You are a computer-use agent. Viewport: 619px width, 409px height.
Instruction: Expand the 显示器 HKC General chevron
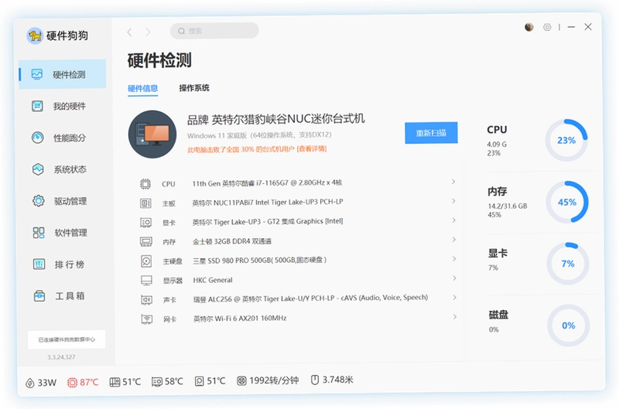pos(454,278)
